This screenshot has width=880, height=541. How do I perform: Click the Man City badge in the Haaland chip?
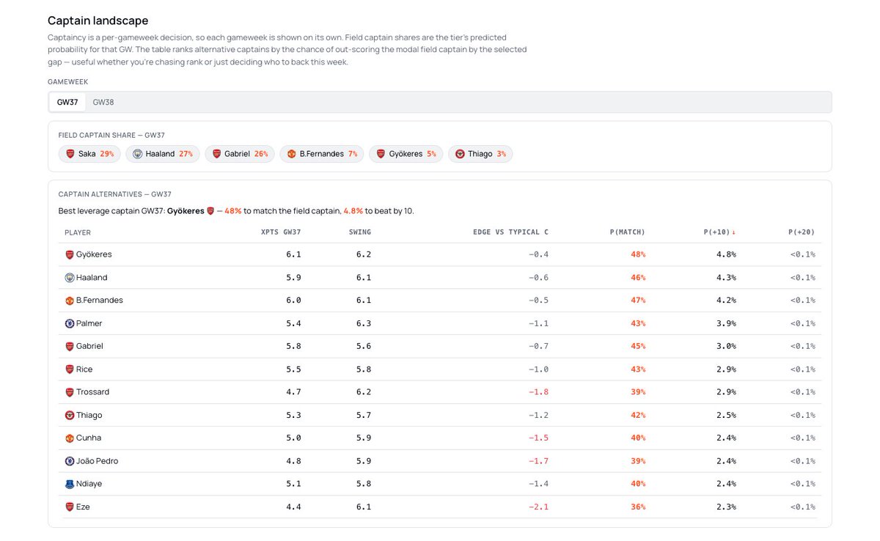point(137,154)
